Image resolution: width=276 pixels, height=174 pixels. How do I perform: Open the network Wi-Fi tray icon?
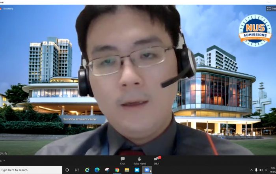[266, 170]
